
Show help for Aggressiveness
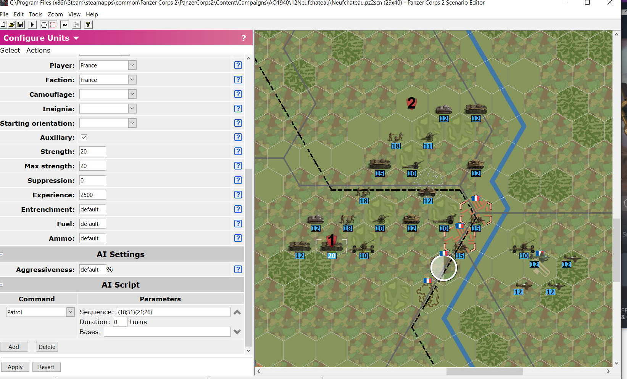(x=238, y=269)
